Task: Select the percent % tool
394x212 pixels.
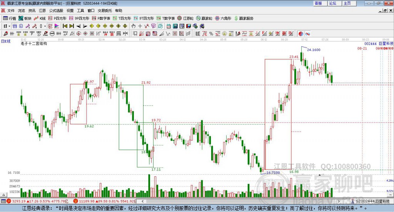Action: click(211, 33)
